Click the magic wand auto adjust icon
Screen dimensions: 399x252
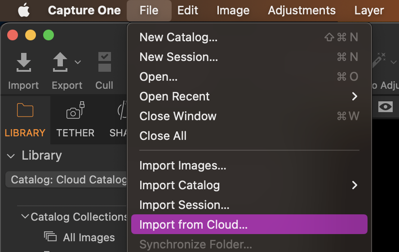tap(379, 60)
